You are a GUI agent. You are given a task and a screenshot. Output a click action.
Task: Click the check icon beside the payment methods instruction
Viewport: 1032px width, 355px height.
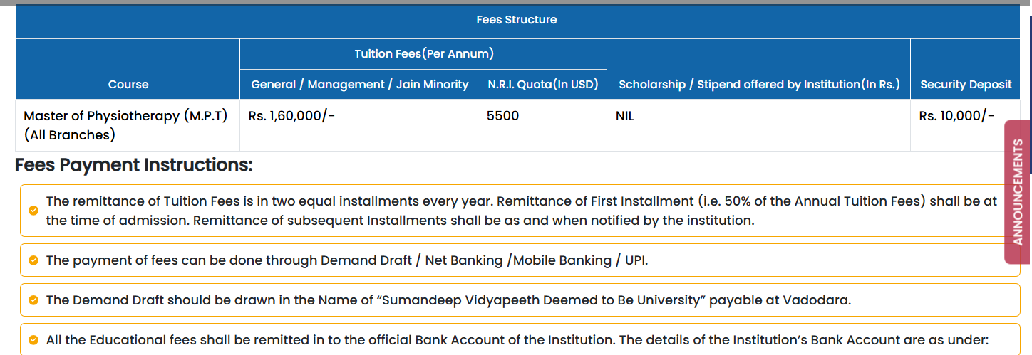coord(33,260)
